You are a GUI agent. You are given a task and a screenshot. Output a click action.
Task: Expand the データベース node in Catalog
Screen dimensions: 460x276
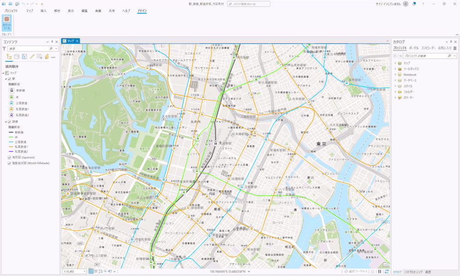coord(395,80)
